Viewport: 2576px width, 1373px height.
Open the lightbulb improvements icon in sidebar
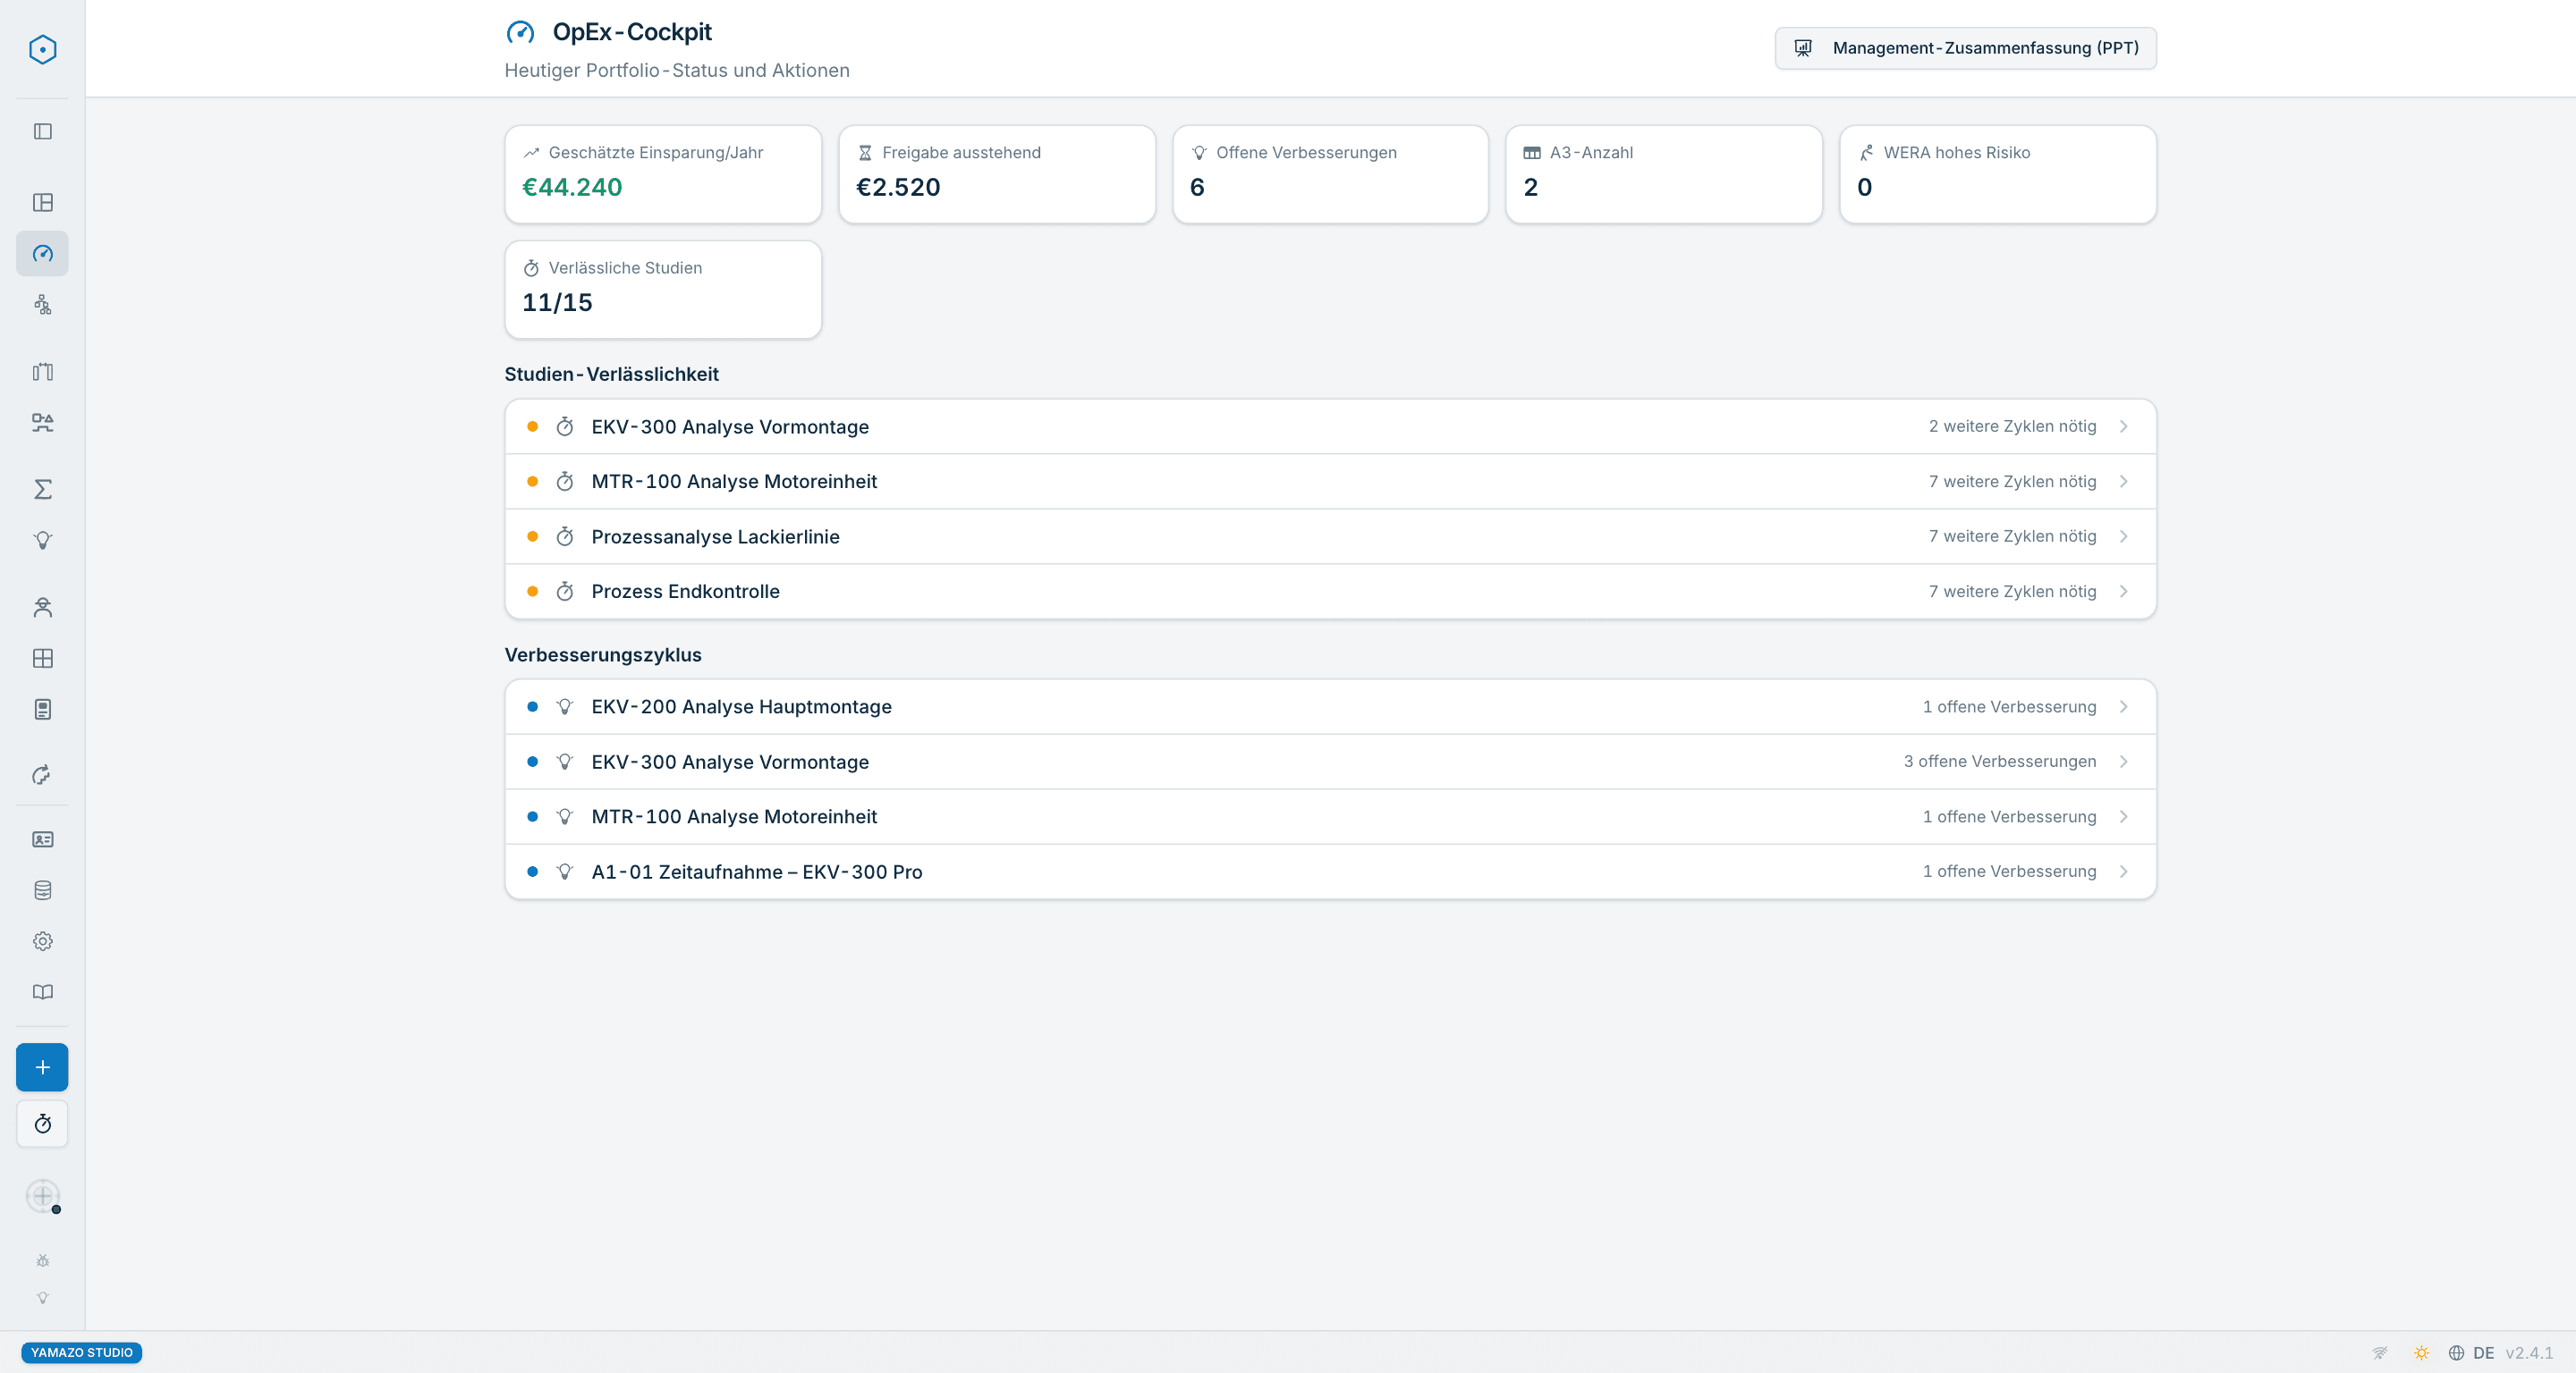click(x=42, y=541)
